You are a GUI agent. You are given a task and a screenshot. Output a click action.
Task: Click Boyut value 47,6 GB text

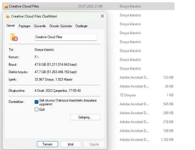tap(56, 65)
